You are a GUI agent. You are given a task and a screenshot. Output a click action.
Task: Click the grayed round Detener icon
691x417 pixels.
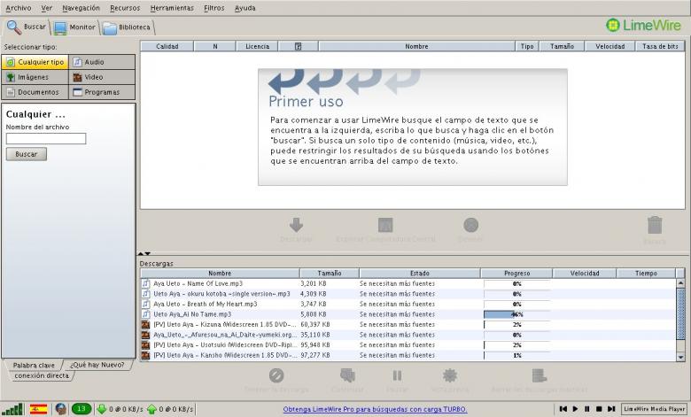pyautogui.click(x=470, y=225)
